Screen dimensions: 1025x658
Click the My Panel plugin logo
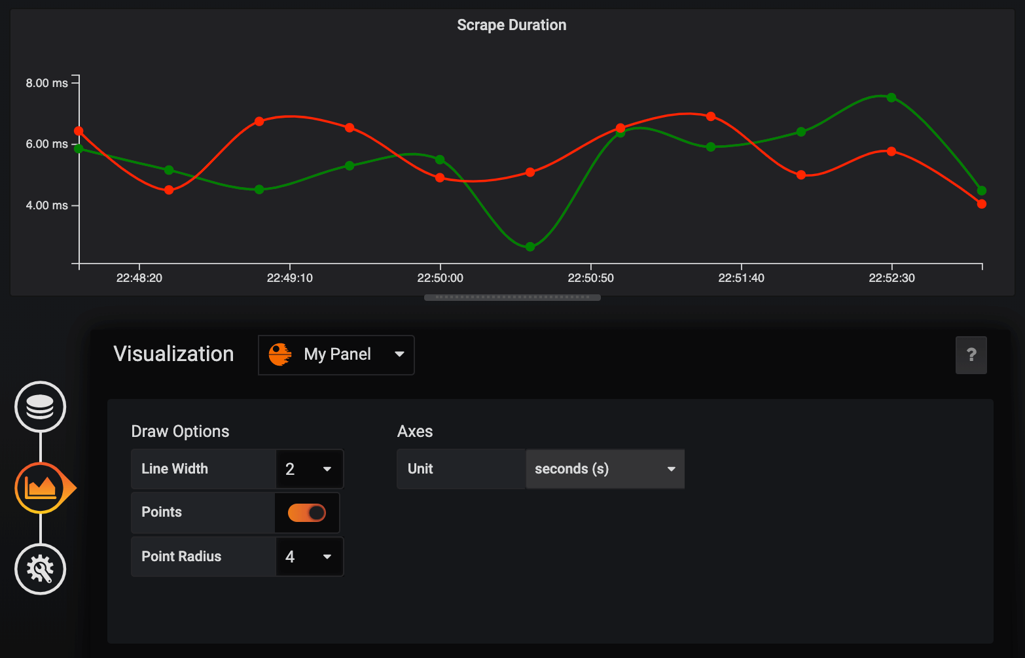click(x=280, y=355)
